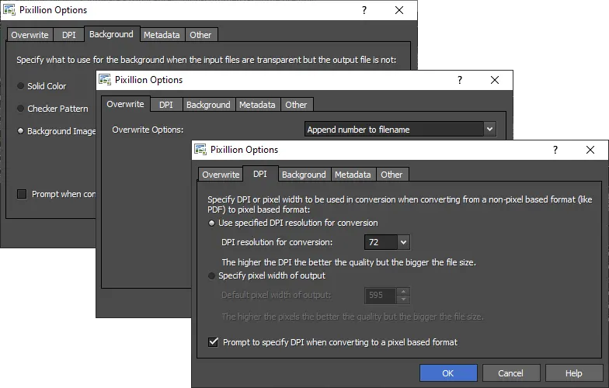Image resolution: width=609 pixels, height=388 pixels.
Task: Click 'The higher the DPI' hint text
Action: [348, 262]
